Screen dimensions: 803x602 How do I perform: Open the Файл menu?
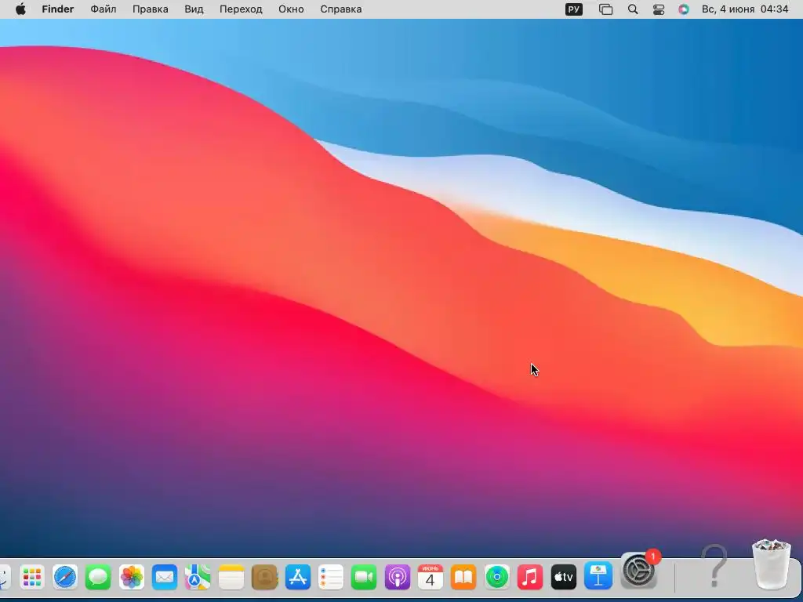104,9
